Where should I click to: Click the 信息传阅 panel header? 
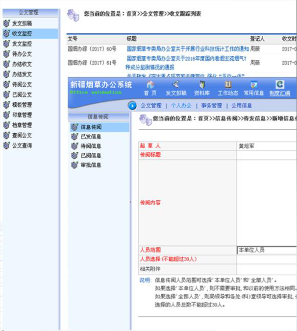point(99,117)
